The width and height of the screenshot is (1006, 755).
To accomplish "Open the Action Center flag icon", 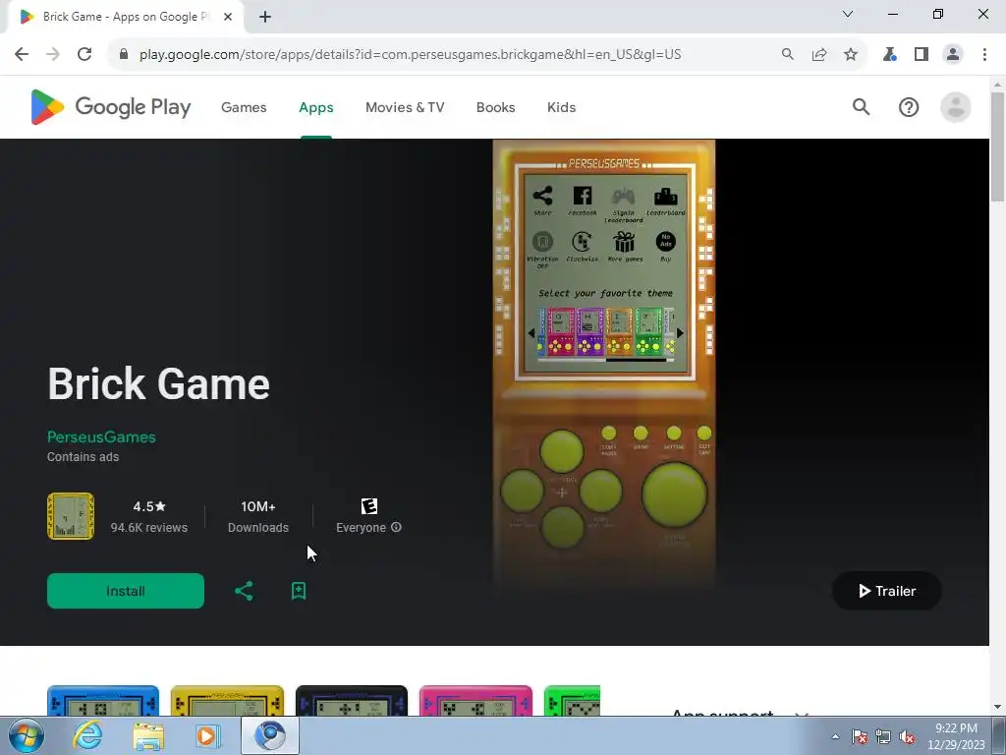I will 860,736.
